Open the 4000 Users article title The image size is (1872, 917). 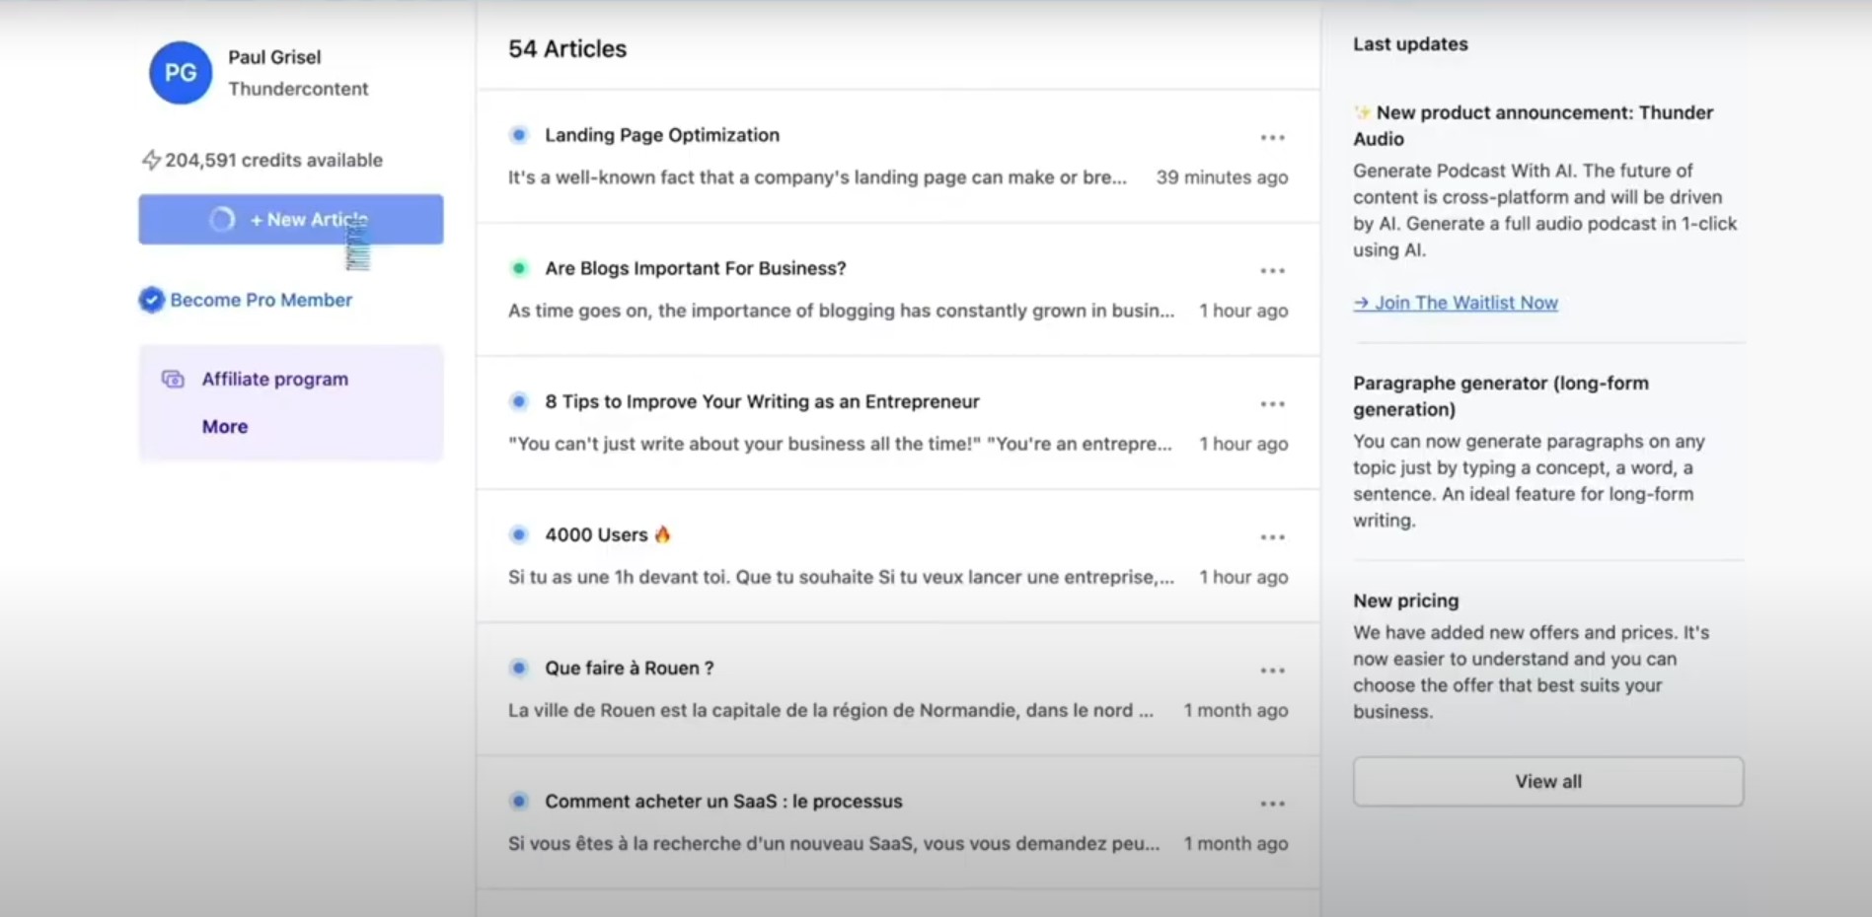(596, 534)
